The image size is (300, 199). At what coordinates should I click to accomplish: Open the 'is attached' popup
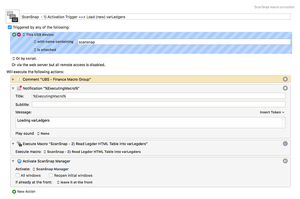(45, 50)
